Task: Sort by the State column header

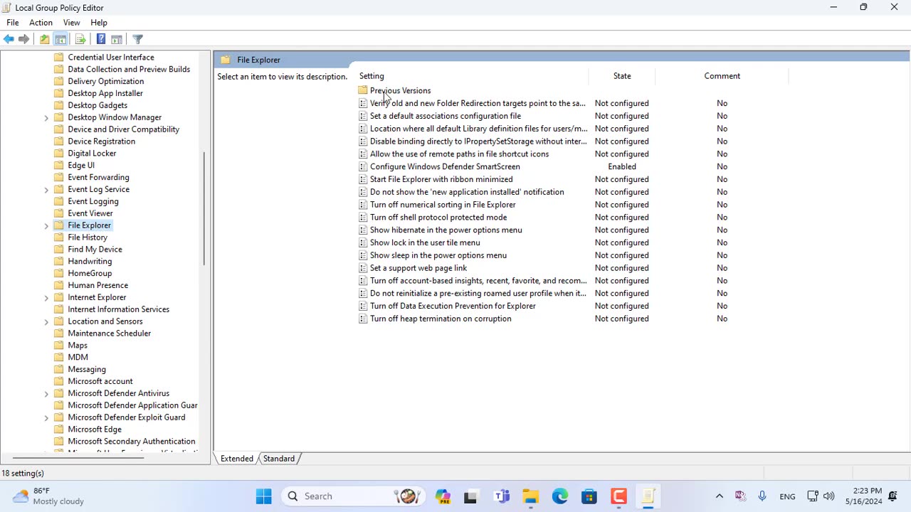Action: tap(622, 76)
